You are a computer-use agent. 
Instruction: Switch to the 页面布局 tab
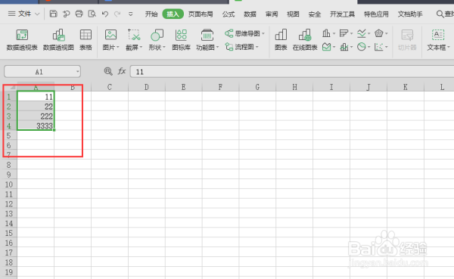coord(201,14)
